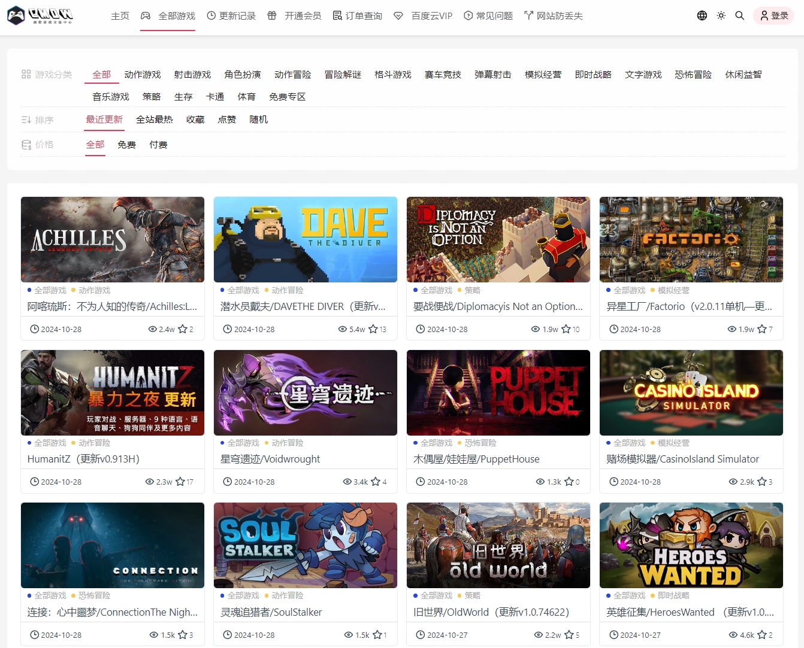
Task: Filter by 射击游戏 category
Action: tap(193, 74)
